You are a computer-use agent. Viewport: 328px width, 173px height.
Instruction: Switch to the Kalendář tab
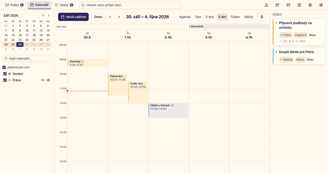pos(39,5)
